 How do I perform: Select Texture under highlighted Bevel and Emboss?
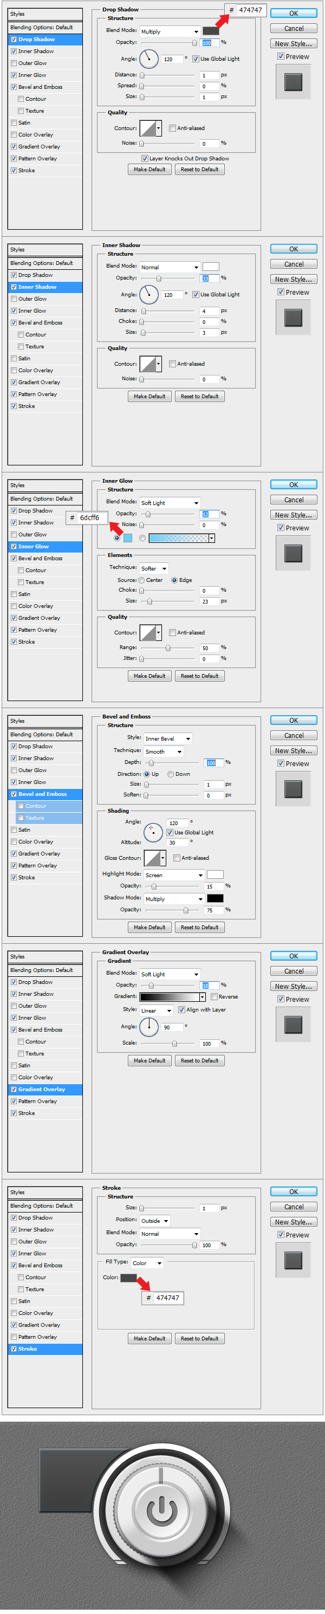coord(48,818)
